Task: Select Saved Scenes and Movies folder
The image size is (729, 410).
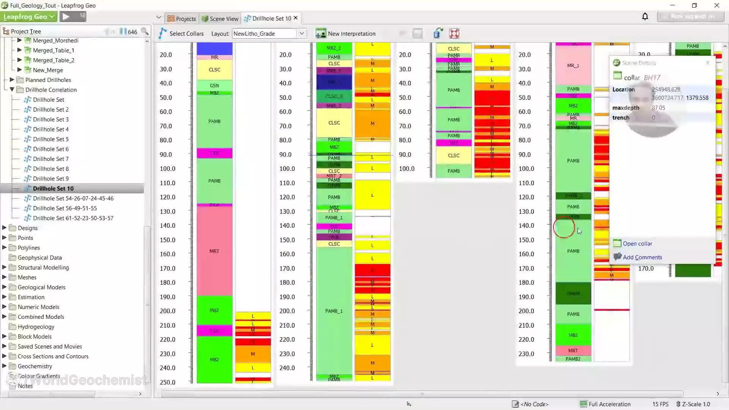Action: tap(50, 346)
